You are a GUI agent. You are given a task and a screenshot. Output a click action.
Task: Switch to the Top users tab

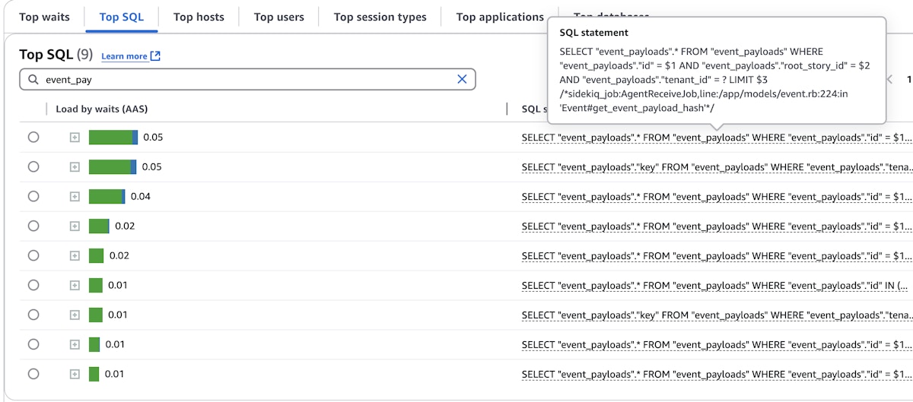coord(279,17)
